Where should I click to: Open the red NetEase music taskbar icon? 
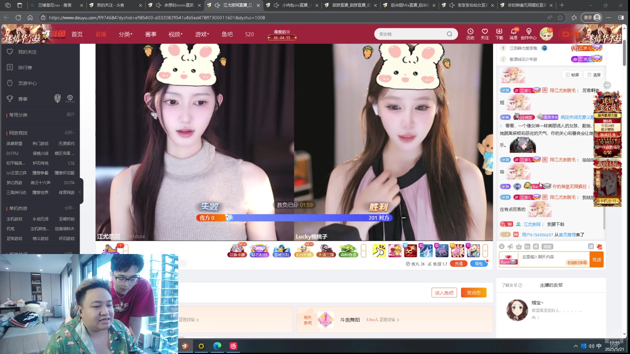pyautogui.click(x=233, y=346)
